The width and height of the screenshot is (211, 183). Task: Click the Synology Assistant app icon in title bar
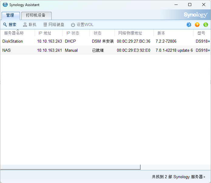(5, 5)
